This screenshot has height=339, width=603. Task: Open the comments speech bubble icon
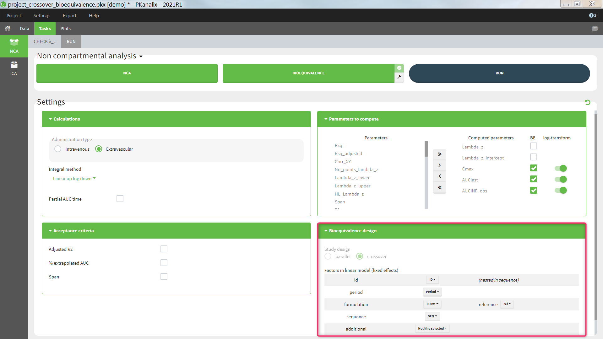(x=595, y=29)
